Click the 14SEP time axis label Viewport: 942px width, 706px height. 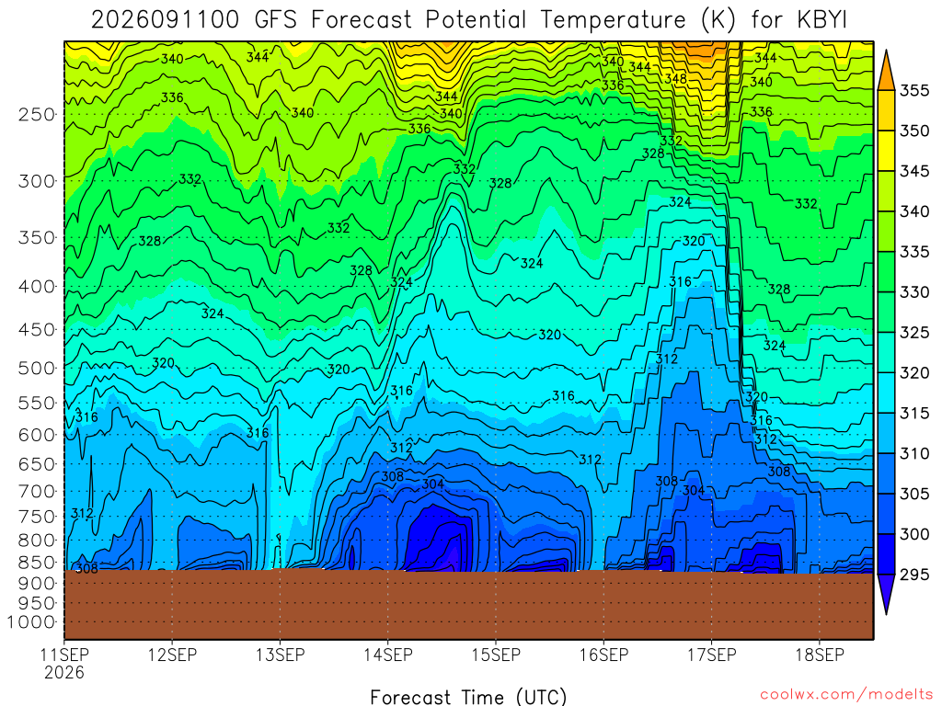(x=388, y=655)
